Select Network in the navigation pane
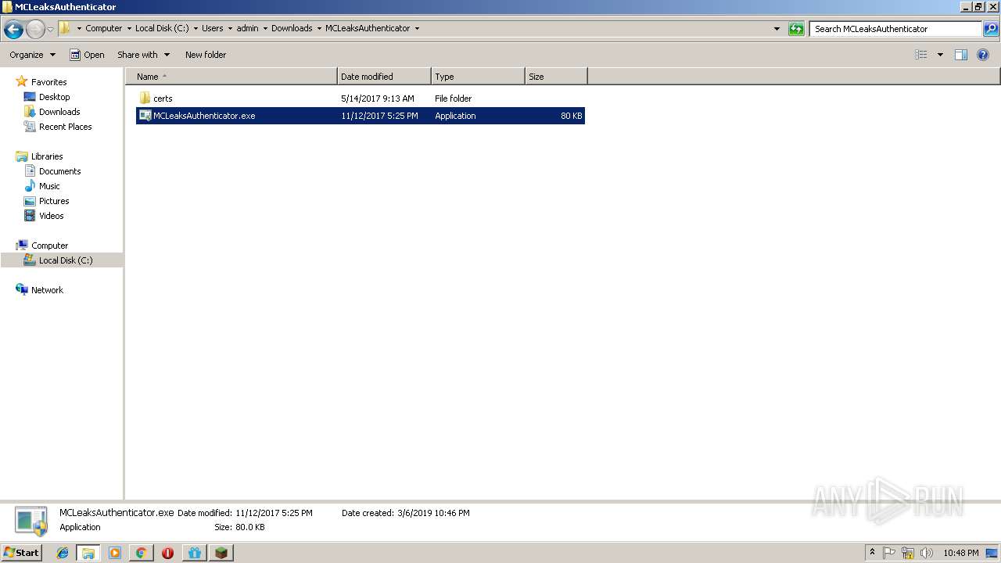Image resolution: width=1001 pixels, height=563 pixels. tap(47, 290)
